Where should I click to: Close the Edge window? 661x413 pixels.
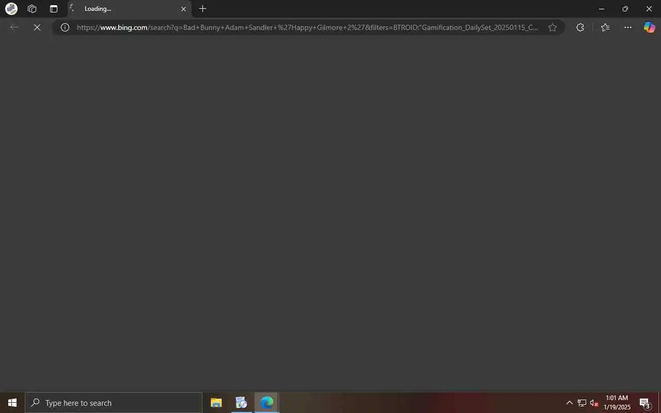pyautogui.click(x=649, y=9)
